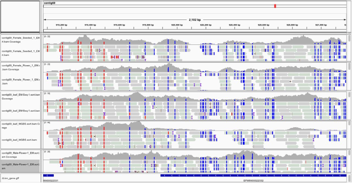
Task: Click the Male-Flower-1 coverage range [0 - 20]
Action: click(47, 151)
